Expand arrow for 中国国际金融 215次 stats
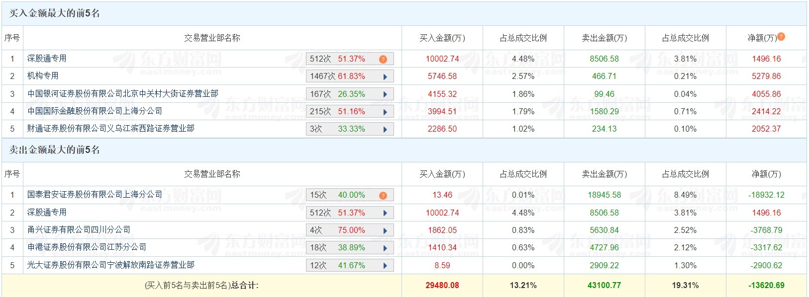Image resolution: width=809 pixels, height=297 pixels. point(385,112)
